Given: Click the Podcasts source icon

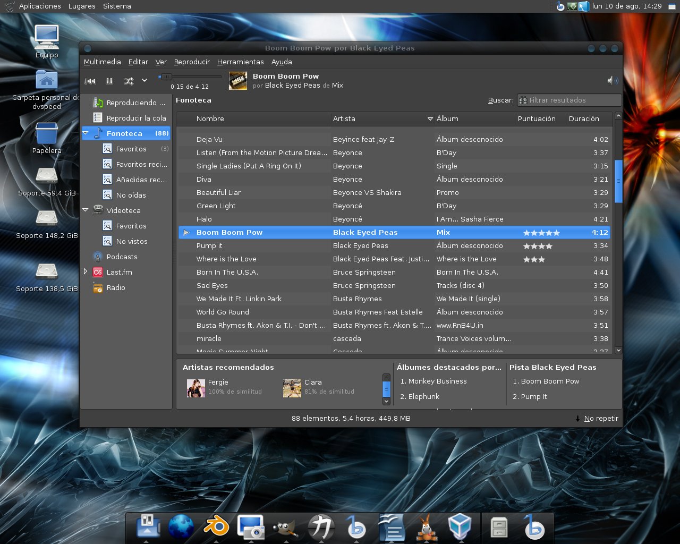Looking at the screenshot, I should [98, 257].
